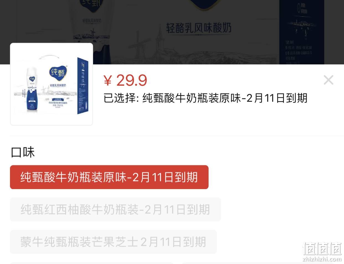Select the 纯甄酸牛奶瓶装原味 flavor option
This screenshot has height=264, width=344.
point(109,177)
